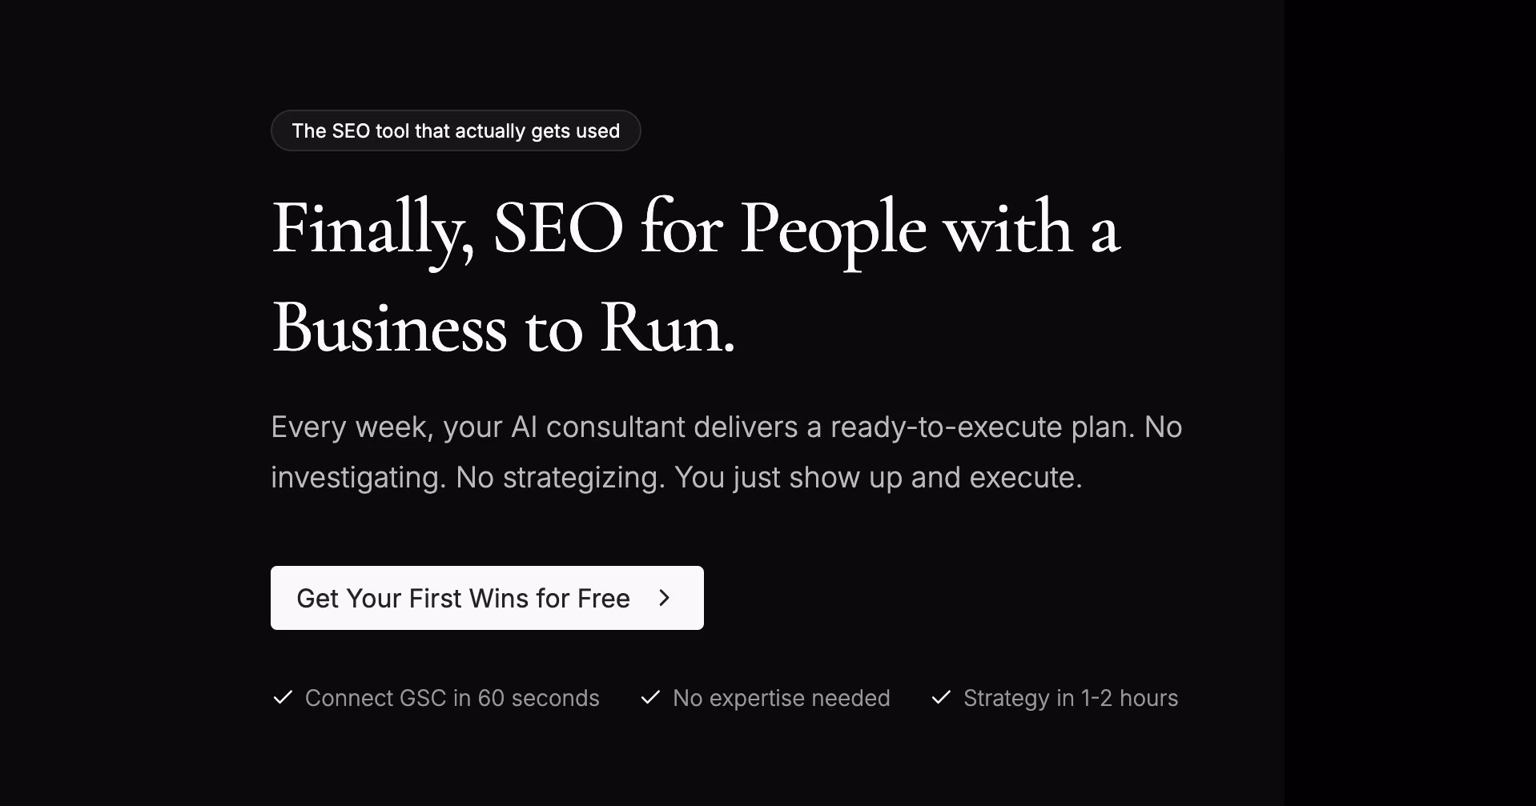
Task: Click "You just show up and execute." sentence
Action: (878, 478)
